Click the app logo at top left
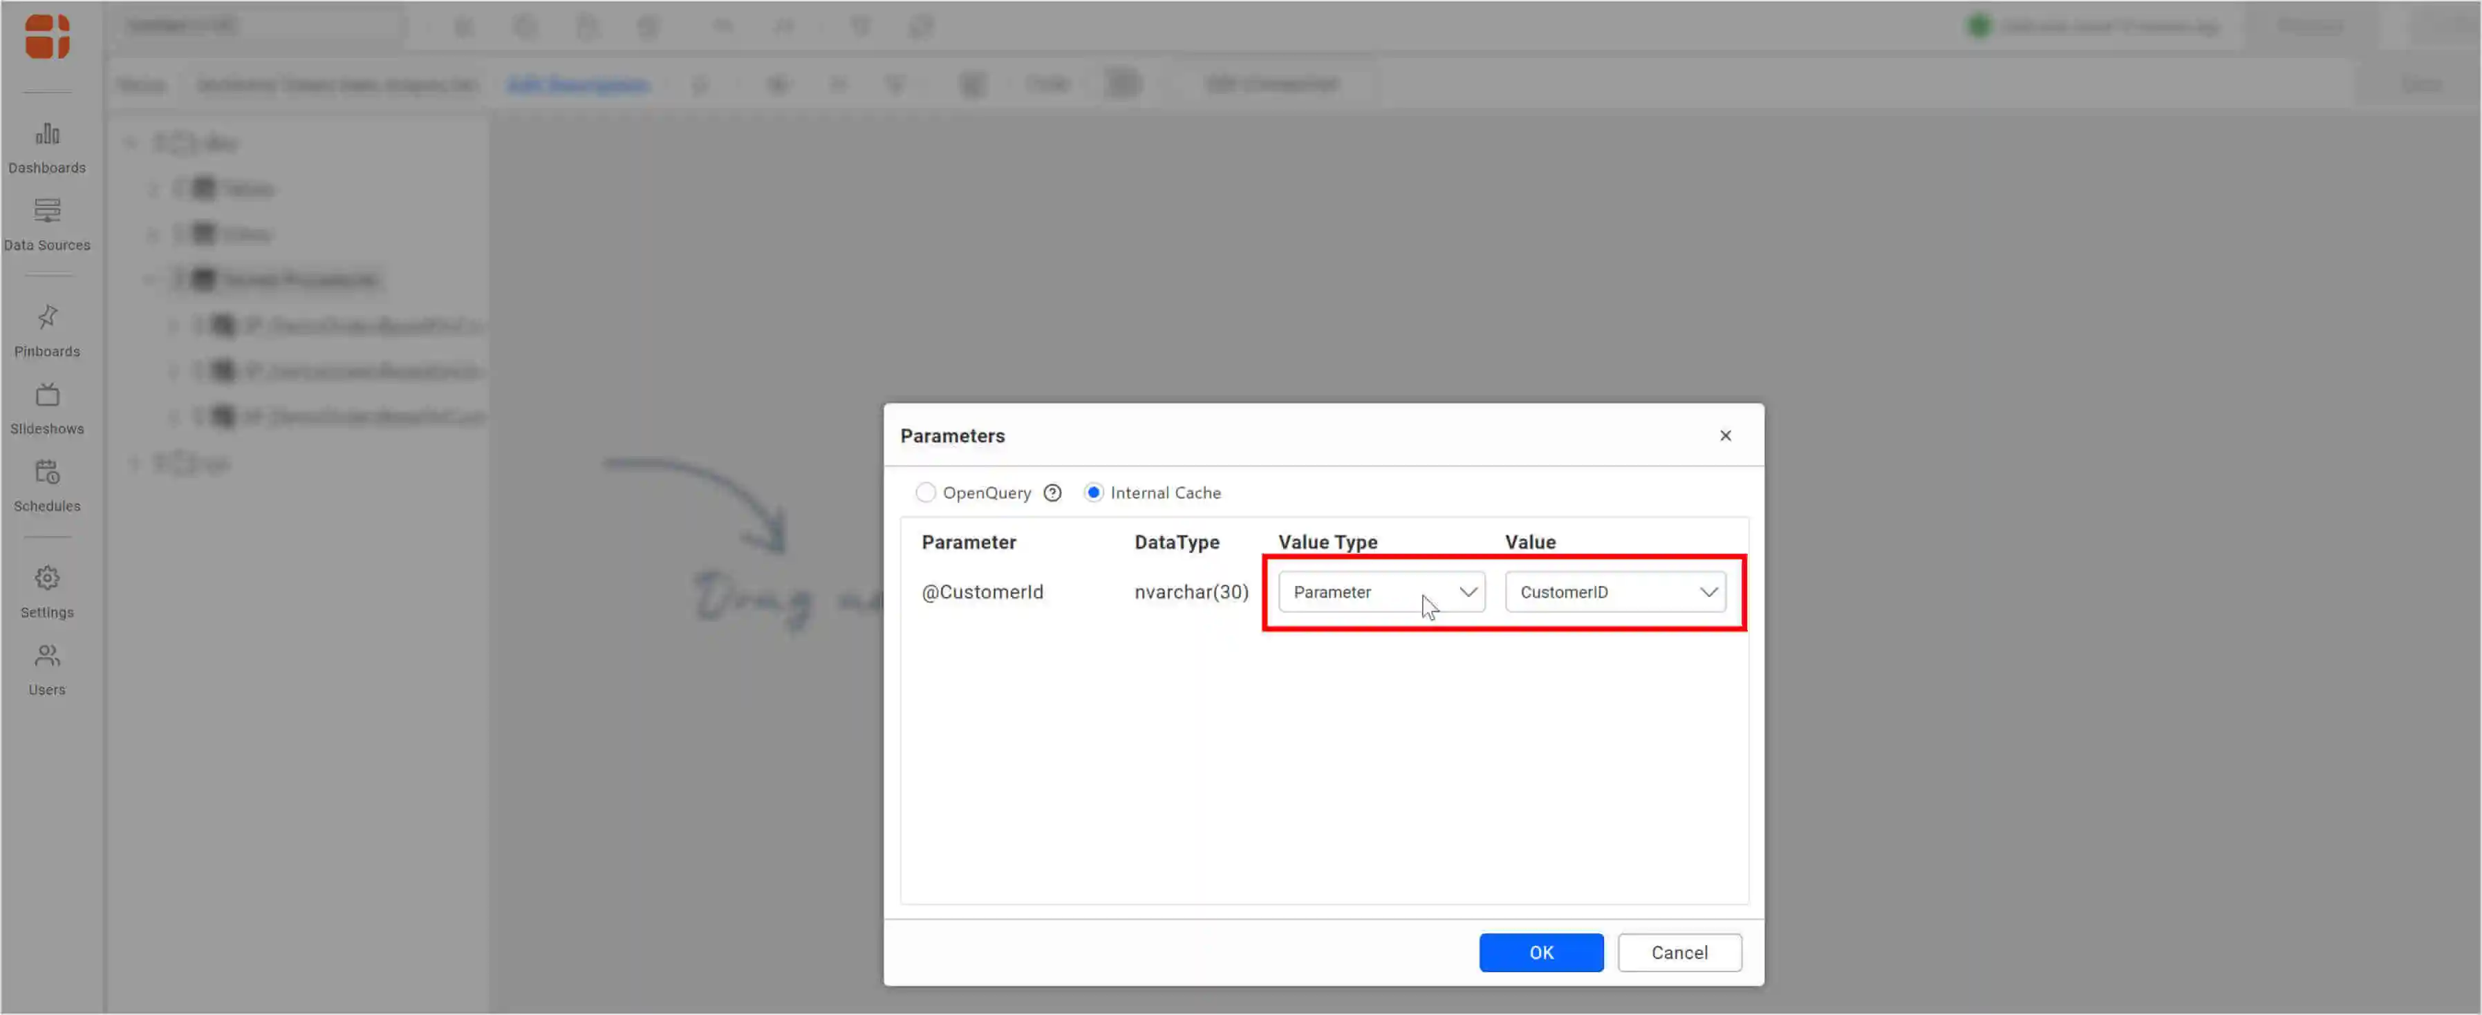2482x1015 pixels. tap(47, 37)
